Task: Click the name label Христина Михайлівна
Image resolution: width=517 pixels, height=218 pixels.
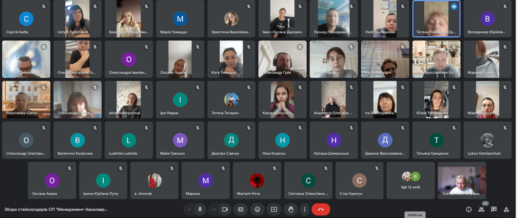Action: [x=129, y=32]
